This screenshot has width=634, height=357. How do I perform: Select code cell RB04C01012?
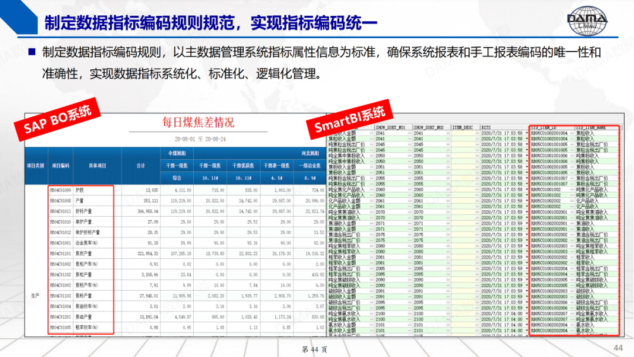(60, 232)
